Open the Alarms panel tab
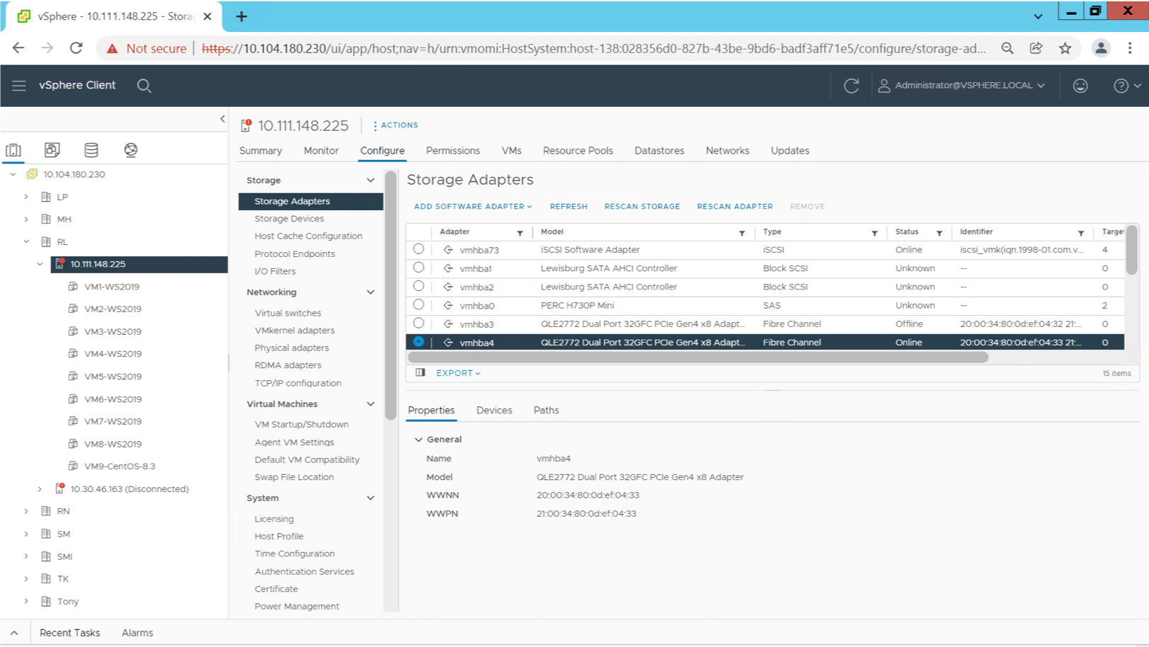 pyautogui.click(x=137, y=633)
